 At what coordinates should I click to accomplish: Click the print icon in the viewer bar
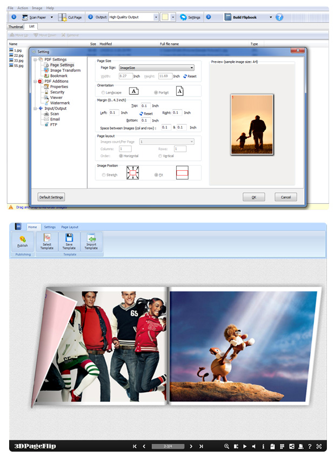coord(301,446)
